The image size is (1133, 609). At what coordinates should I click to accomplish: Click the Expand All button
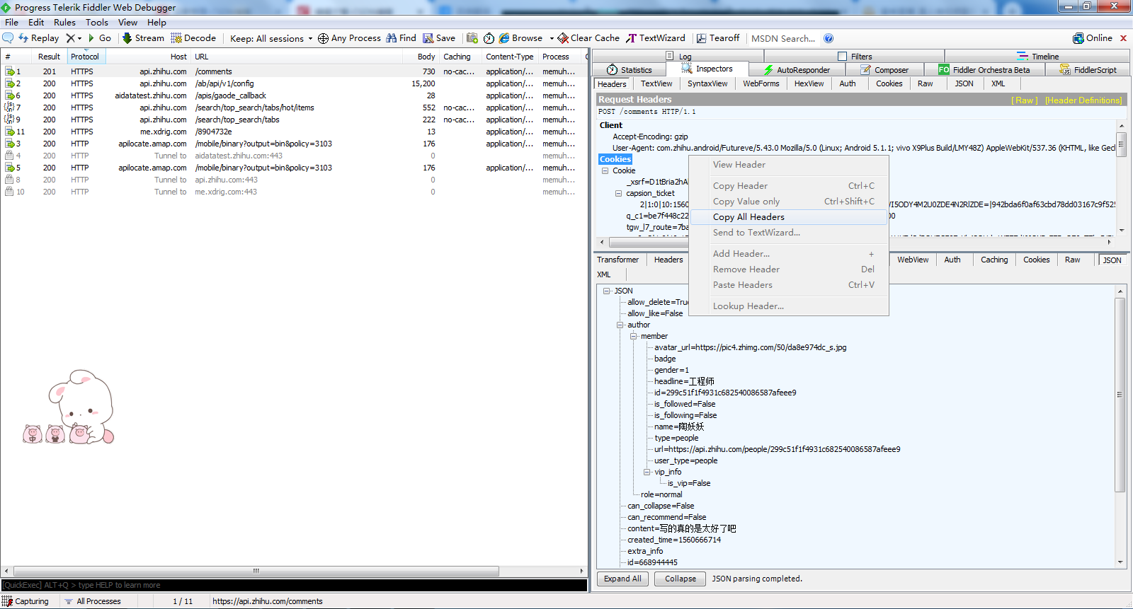(x=623, y=579)
